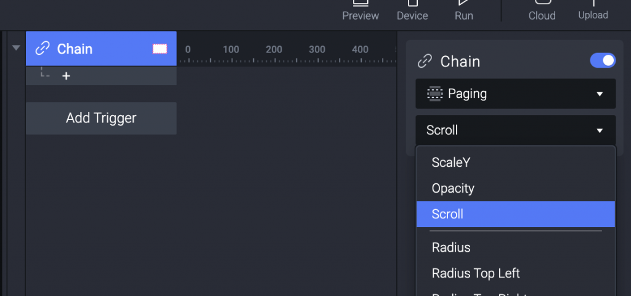Open the Cloud toolbar icon
Image resolution: width=631 pixels, height=296 pixels.
click(542, 2)
